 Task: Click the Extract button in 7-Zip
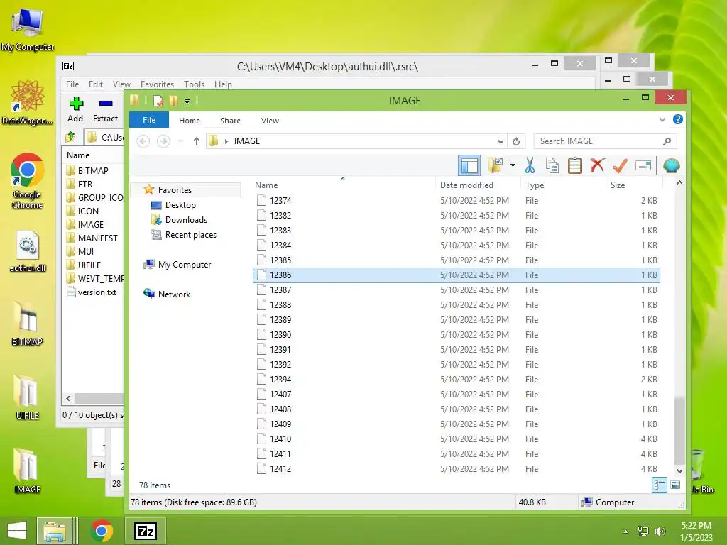pos(105,109)
